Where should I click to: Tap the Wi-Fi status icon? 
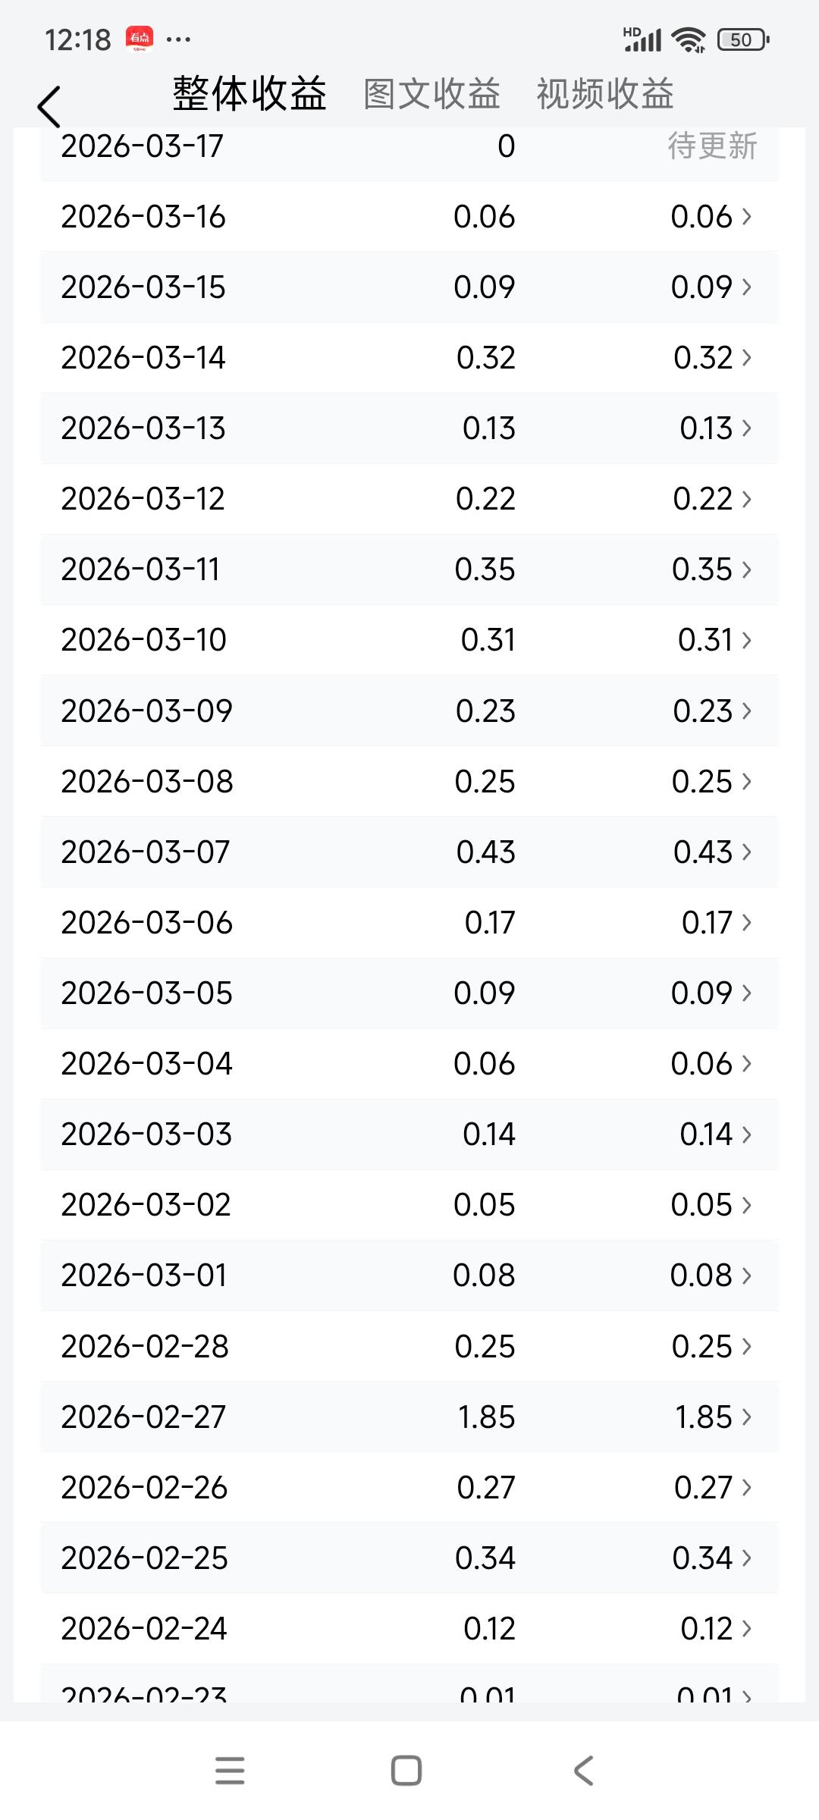[689, 39]
